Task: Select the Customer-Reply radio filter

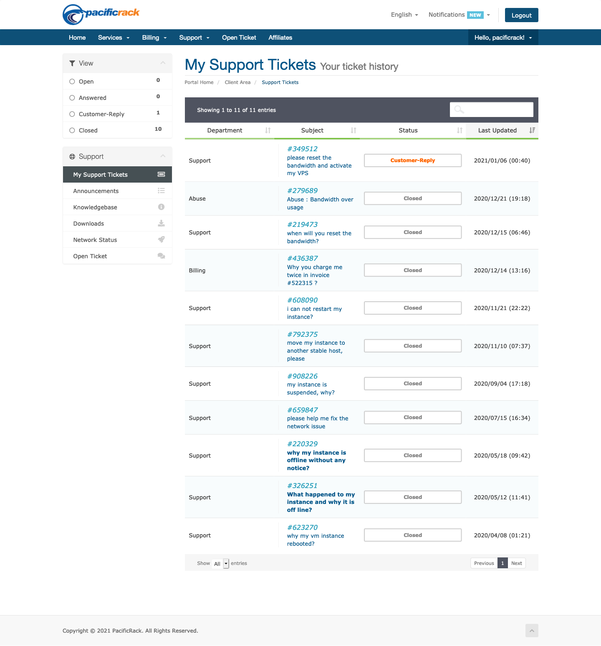Action: coord(72,114)
